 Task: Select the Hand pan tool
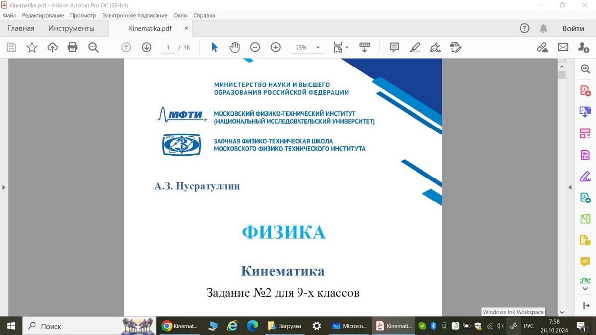(x=234, y=47)
